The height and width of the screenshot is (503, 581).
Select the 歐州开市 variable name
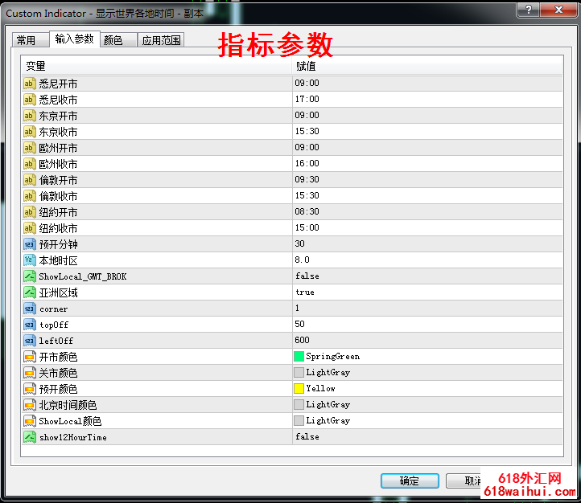(x=58, y=149)
